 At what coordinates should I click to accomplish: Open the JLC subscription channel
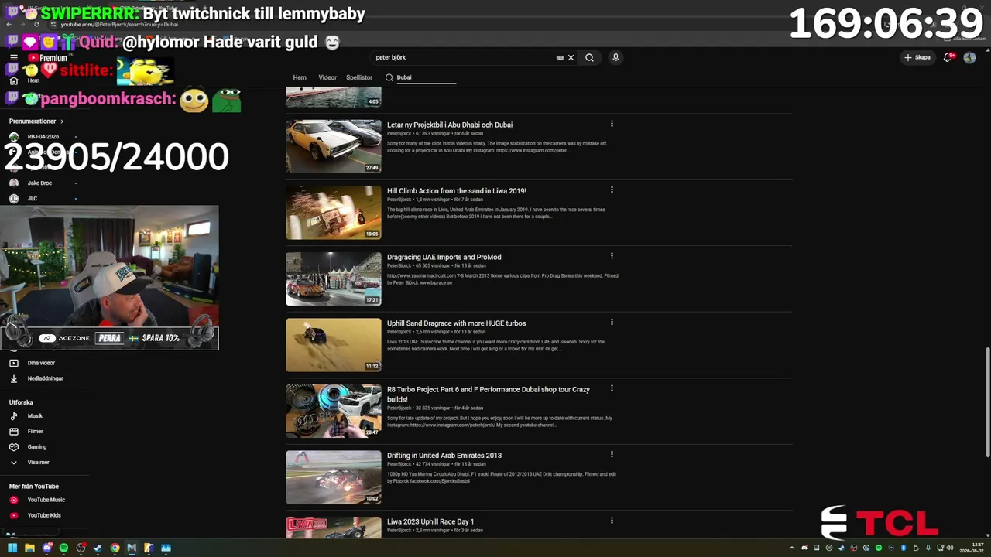(33, 199)
